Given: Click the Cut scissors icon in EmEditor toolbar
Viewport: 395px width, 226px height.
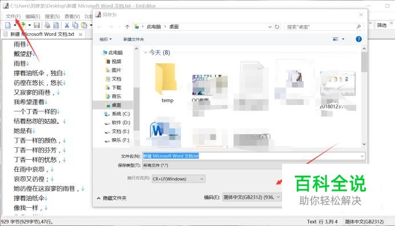Looking at the screenshot, I should [67, 25].
